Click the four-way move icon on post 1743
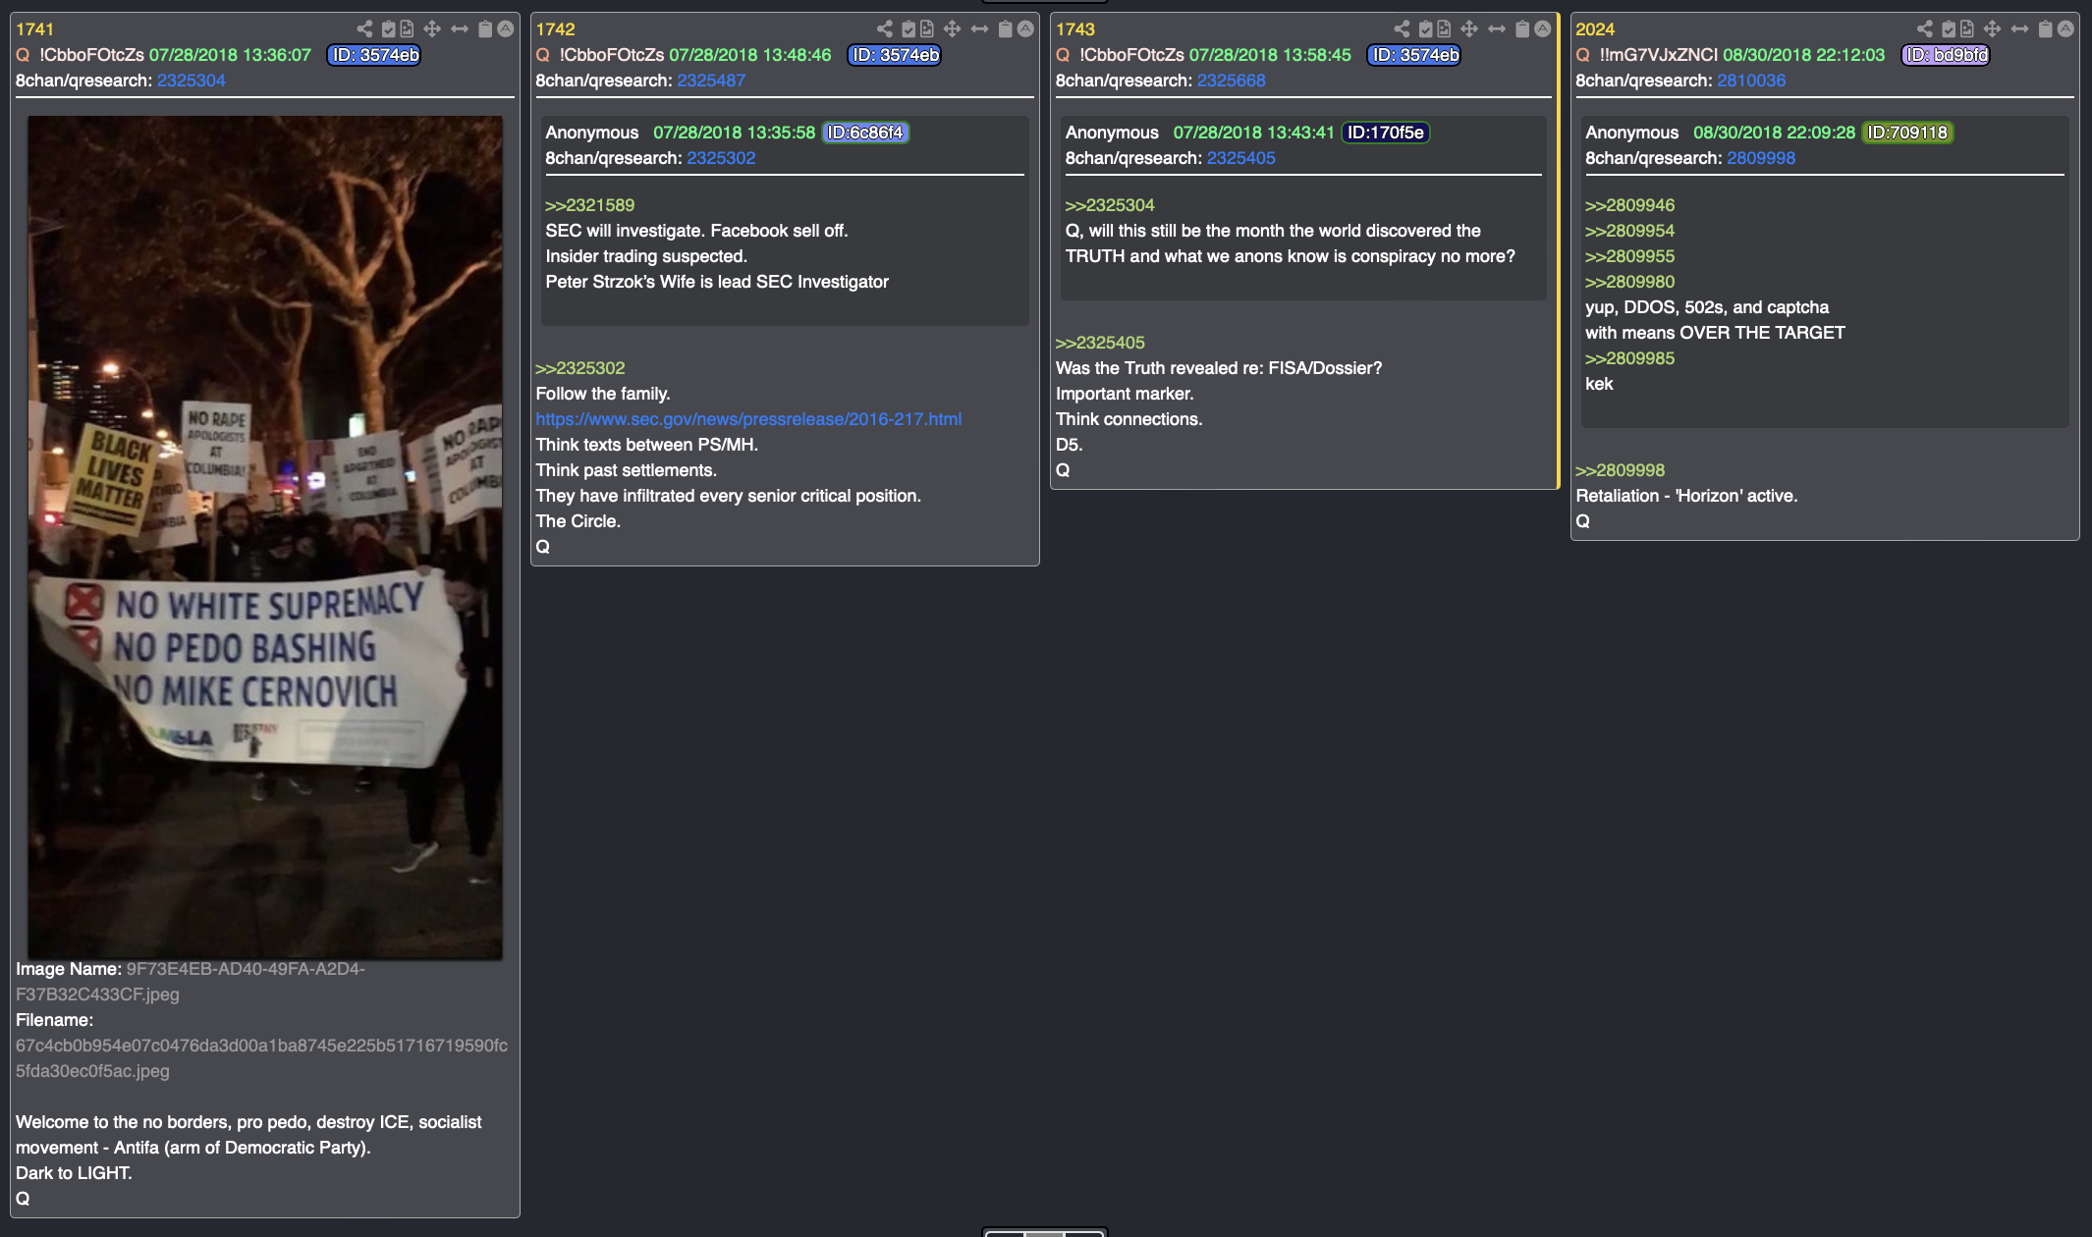The height and width of the screenshot is (1237, 2092). point(1469,29)
